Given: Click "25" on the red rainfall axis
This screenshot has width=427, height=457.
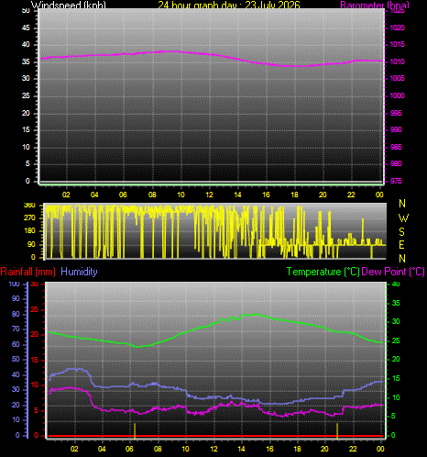Looking at the screenshot, I should pyautogui.click(x=35, y=309).
